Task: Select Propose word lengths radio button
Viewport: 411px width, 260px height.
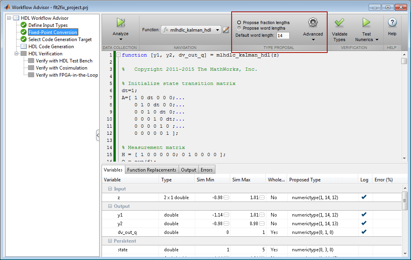Action: click(x=239, y=28)
